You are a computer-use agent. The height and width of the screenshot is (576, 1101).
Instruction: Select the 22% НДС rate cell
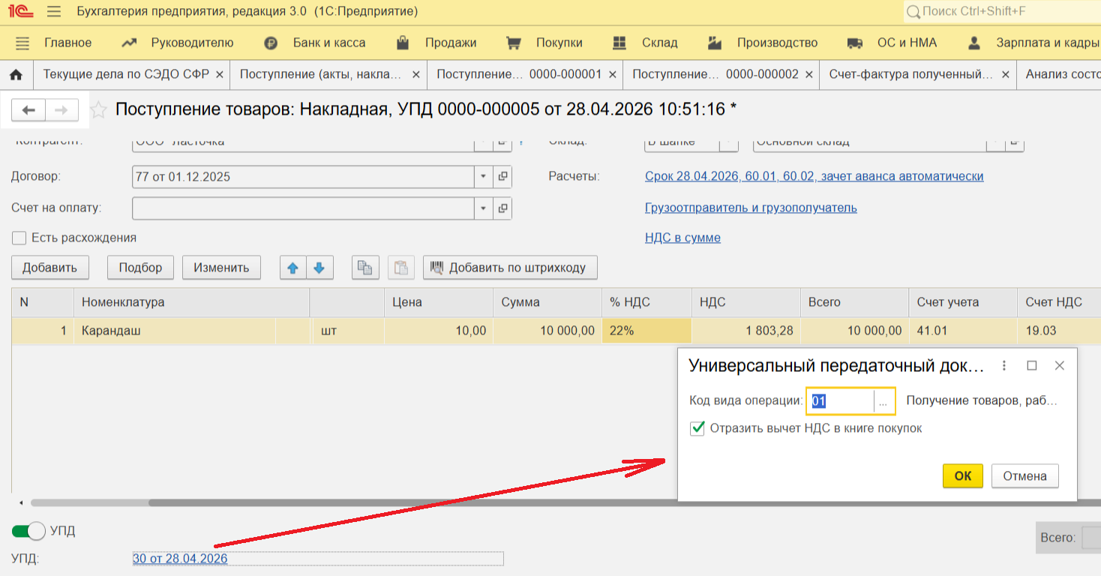646,331
